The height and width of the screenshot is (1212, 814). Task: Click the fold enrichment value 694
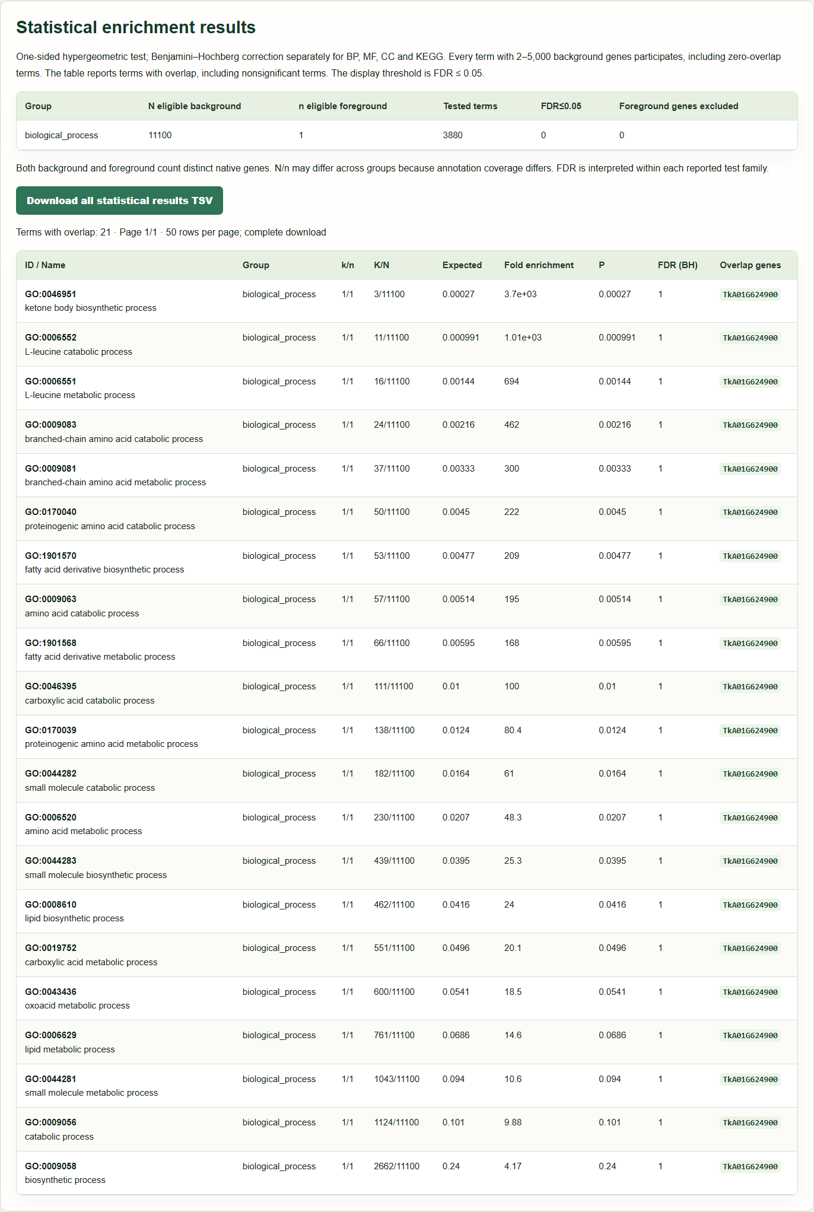(x=511, y=381)
